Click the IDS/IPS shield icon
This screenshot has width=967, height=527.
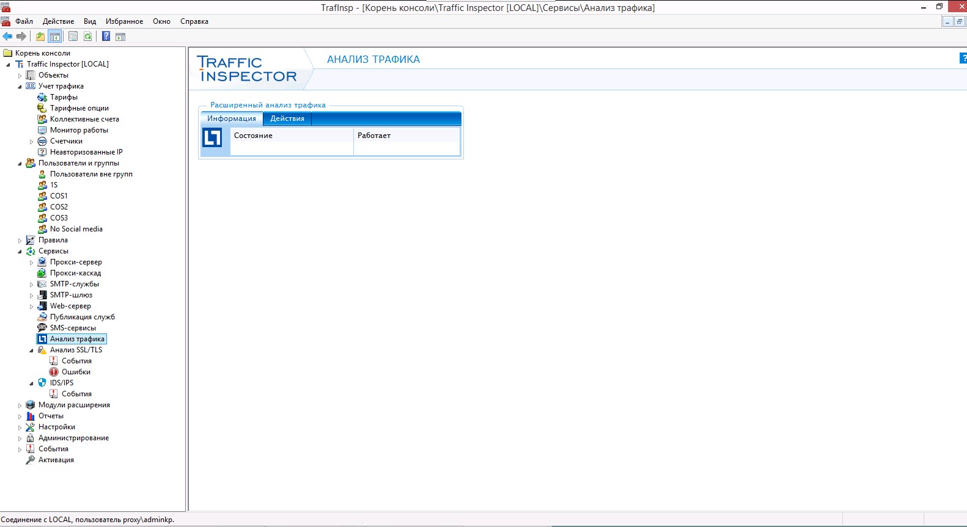(42, 383)
